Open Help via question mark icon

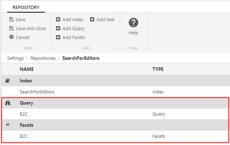[x=133, y=23]
